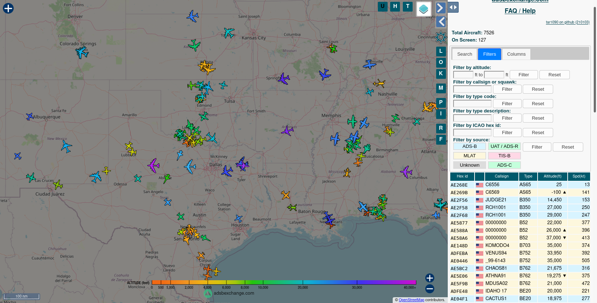Image resolution: width=597 pixels, height=303 pixels.
Task: Click the type code input field
Action: (472, 104)
